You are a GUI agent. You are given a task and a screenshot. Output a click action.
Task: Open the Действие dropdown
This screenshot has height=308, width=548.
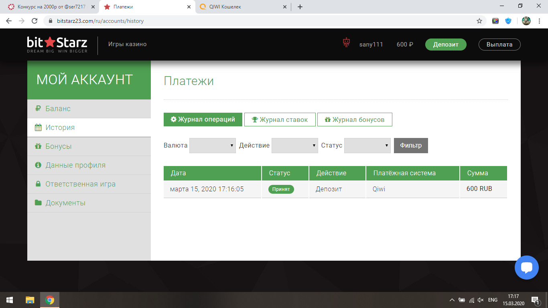click(x=295, y=146)
